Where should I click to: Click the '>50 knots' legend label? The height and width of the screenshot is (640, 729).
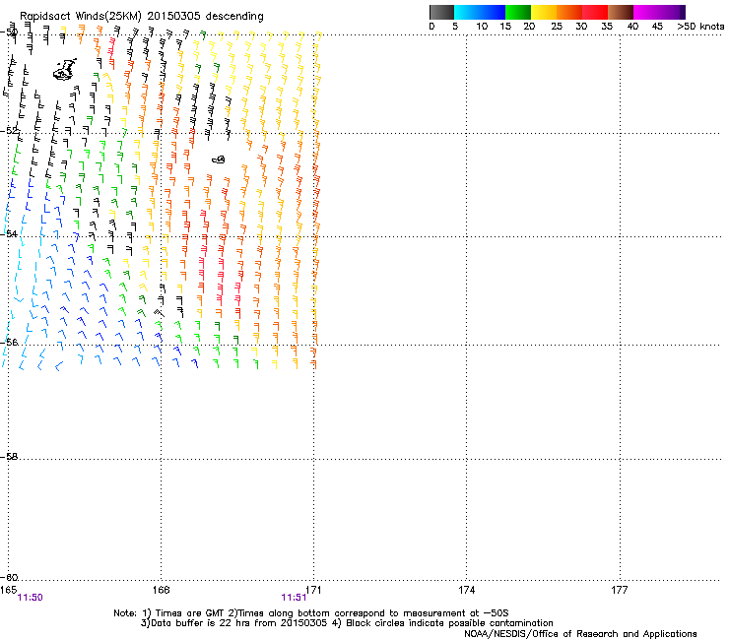pos(700,27)
